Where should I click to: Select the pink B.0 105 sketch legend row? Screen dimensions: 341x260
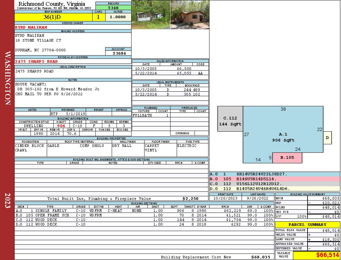[274, 179]
